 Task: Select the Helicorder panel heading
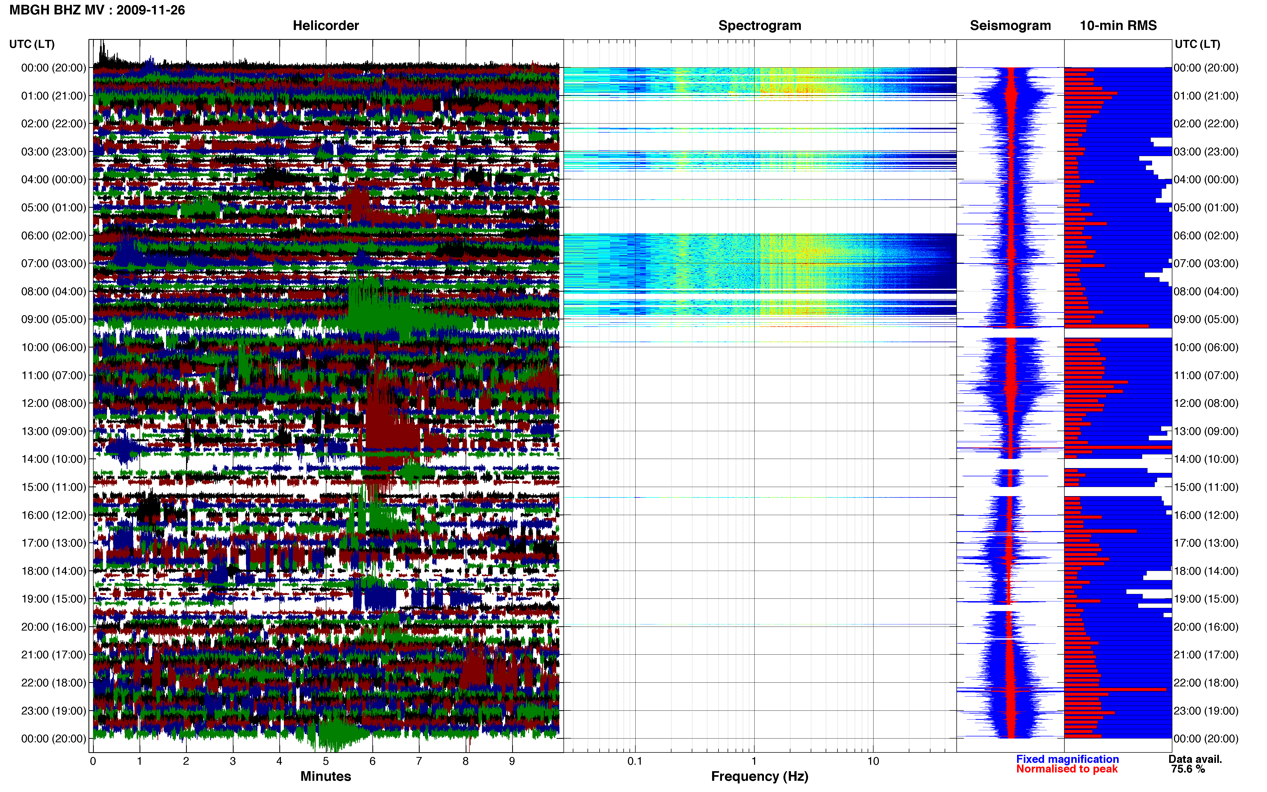pos(326,25)
